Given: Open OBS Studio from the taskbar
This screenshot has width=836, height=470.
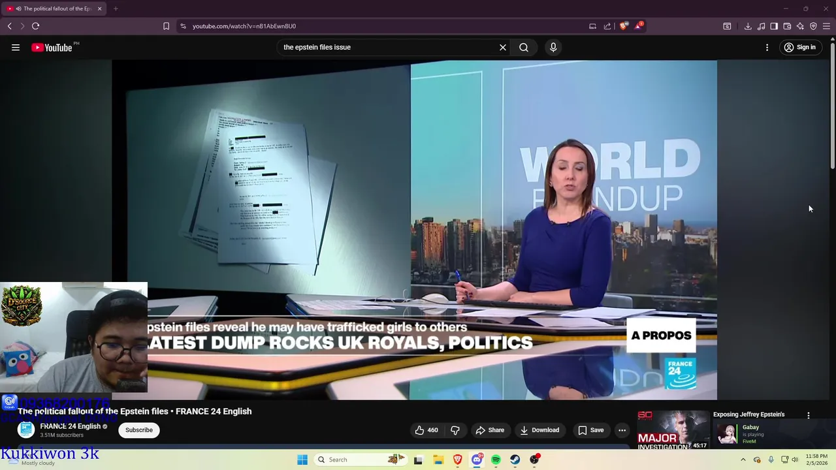Looking at the screenshot, I should pos(535,460).
